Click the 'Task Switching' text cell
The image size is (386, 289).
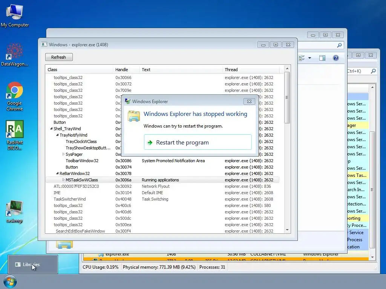[155, 199]
